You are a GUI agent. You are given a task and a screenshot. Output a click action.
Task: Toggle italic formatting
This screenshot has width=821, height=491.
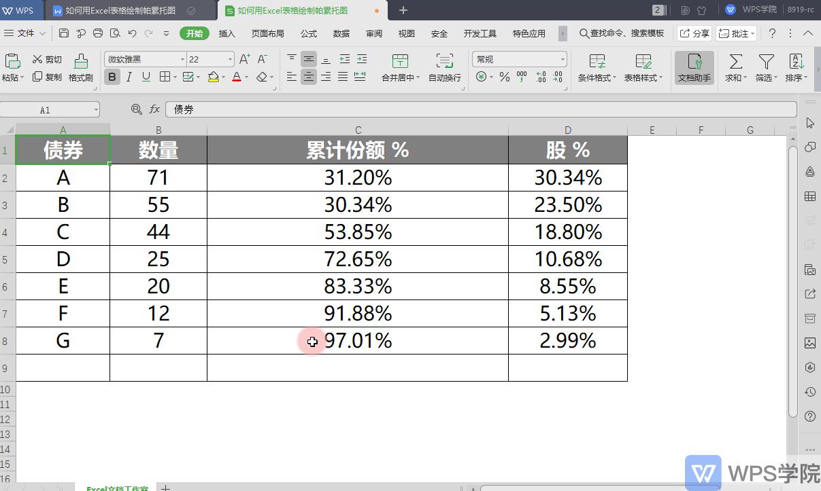(x=129, y=77)
